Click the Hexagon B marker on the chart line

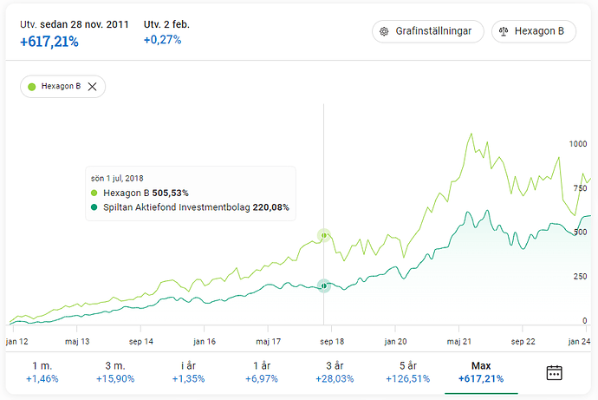click(x=324, y=234)
